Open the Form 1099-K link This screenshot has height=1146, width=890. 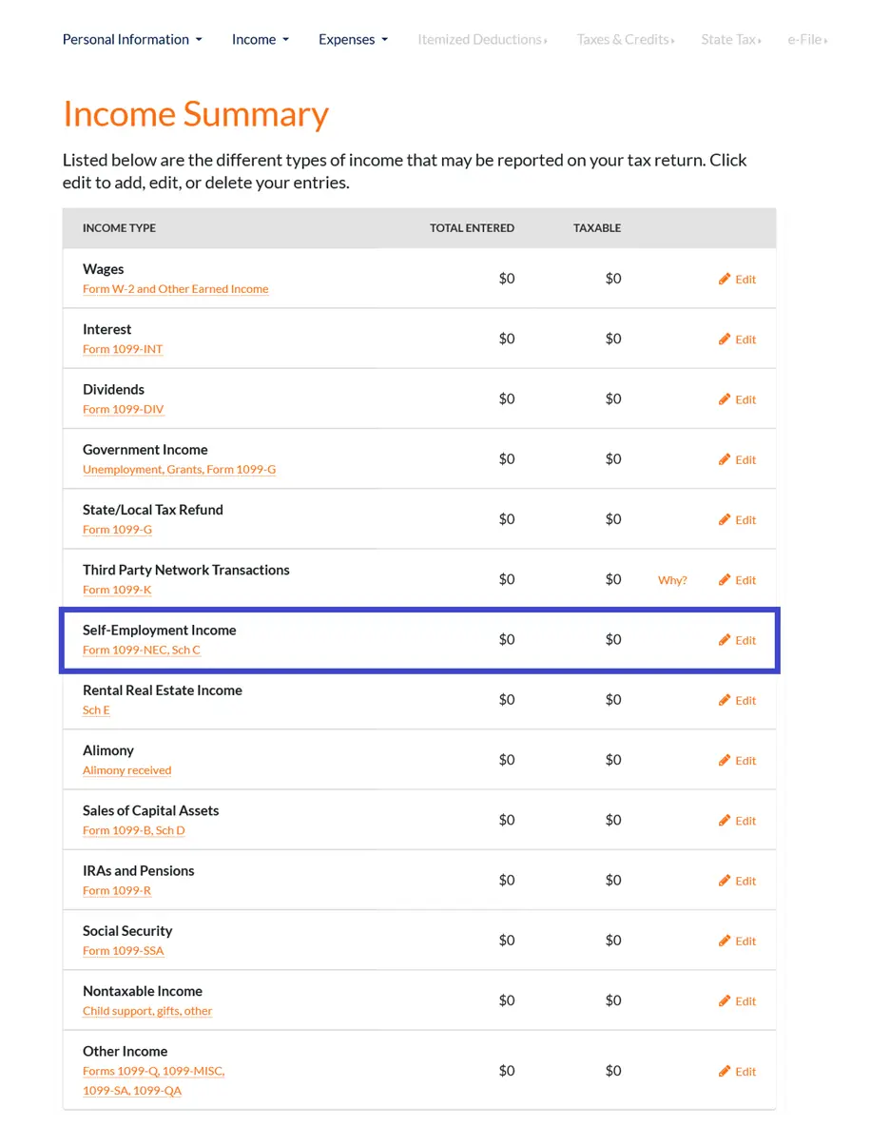tap(117, 590)
